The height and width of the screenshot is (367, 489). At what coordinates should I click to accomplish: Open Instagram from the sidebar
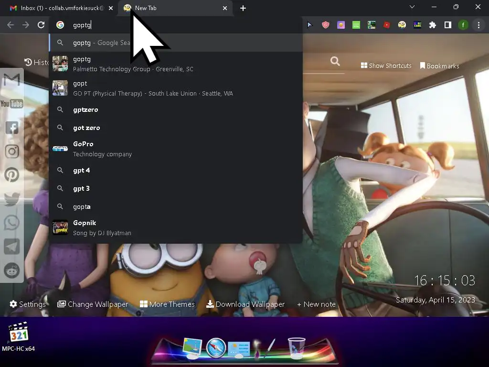[x=12, y=151]
